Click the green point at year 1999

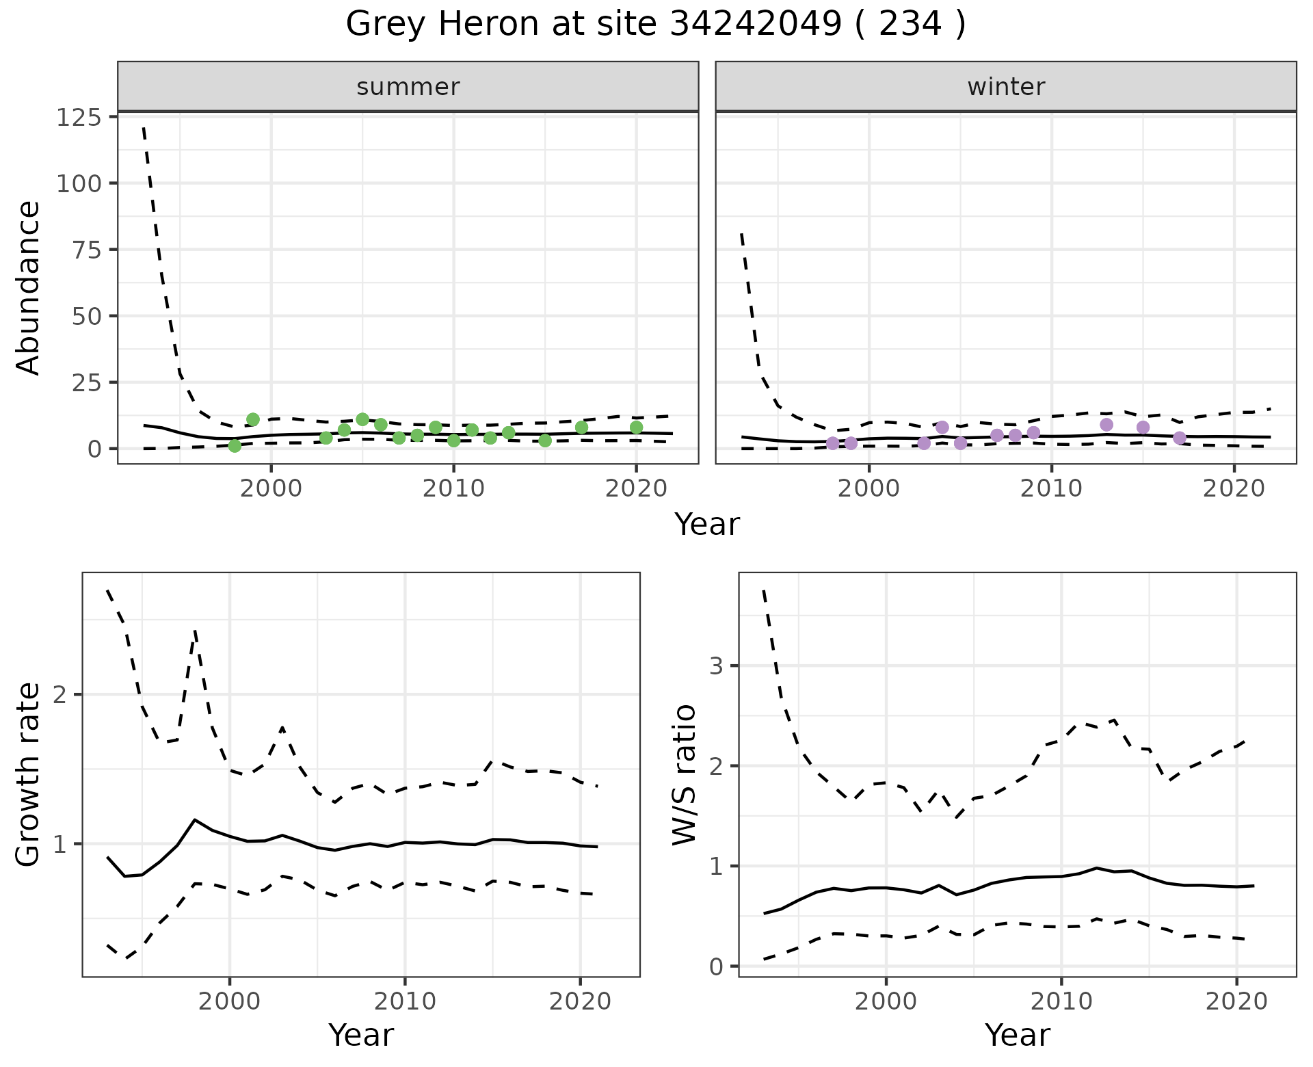[x=253, y=419]
